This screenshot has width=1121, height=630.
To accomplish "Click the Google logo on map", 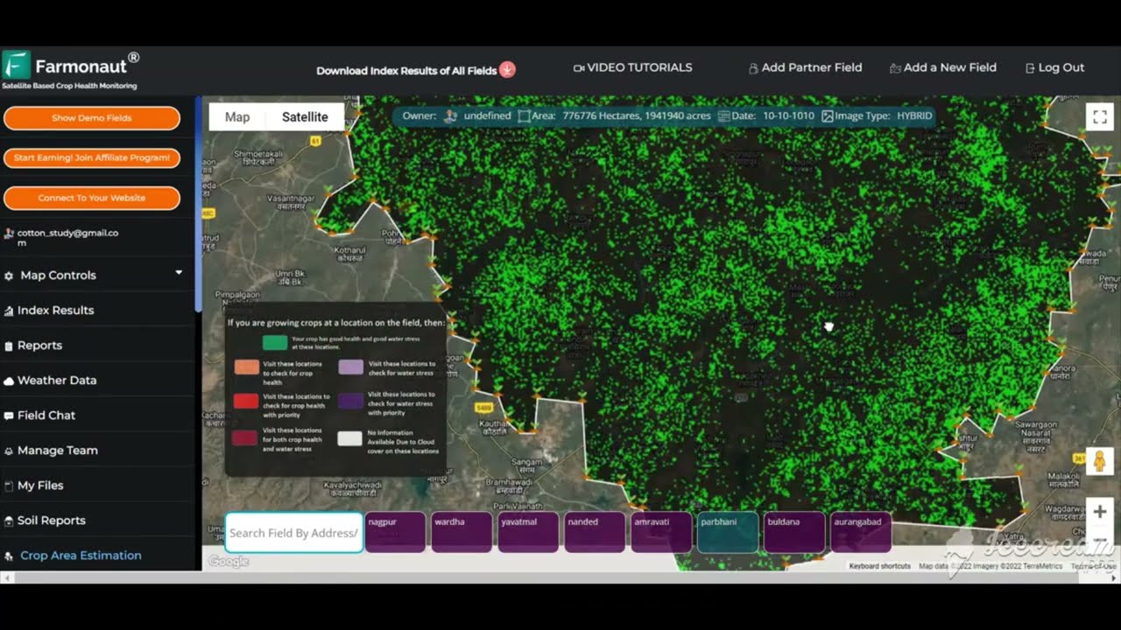I will (x=229, y=562).
